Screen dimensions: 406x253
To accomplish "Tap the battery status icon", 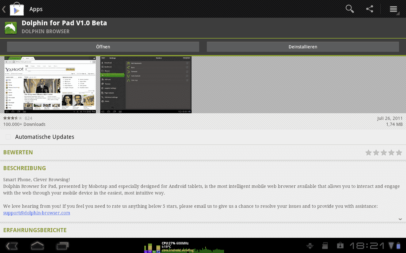I will (x=399, y=245).
